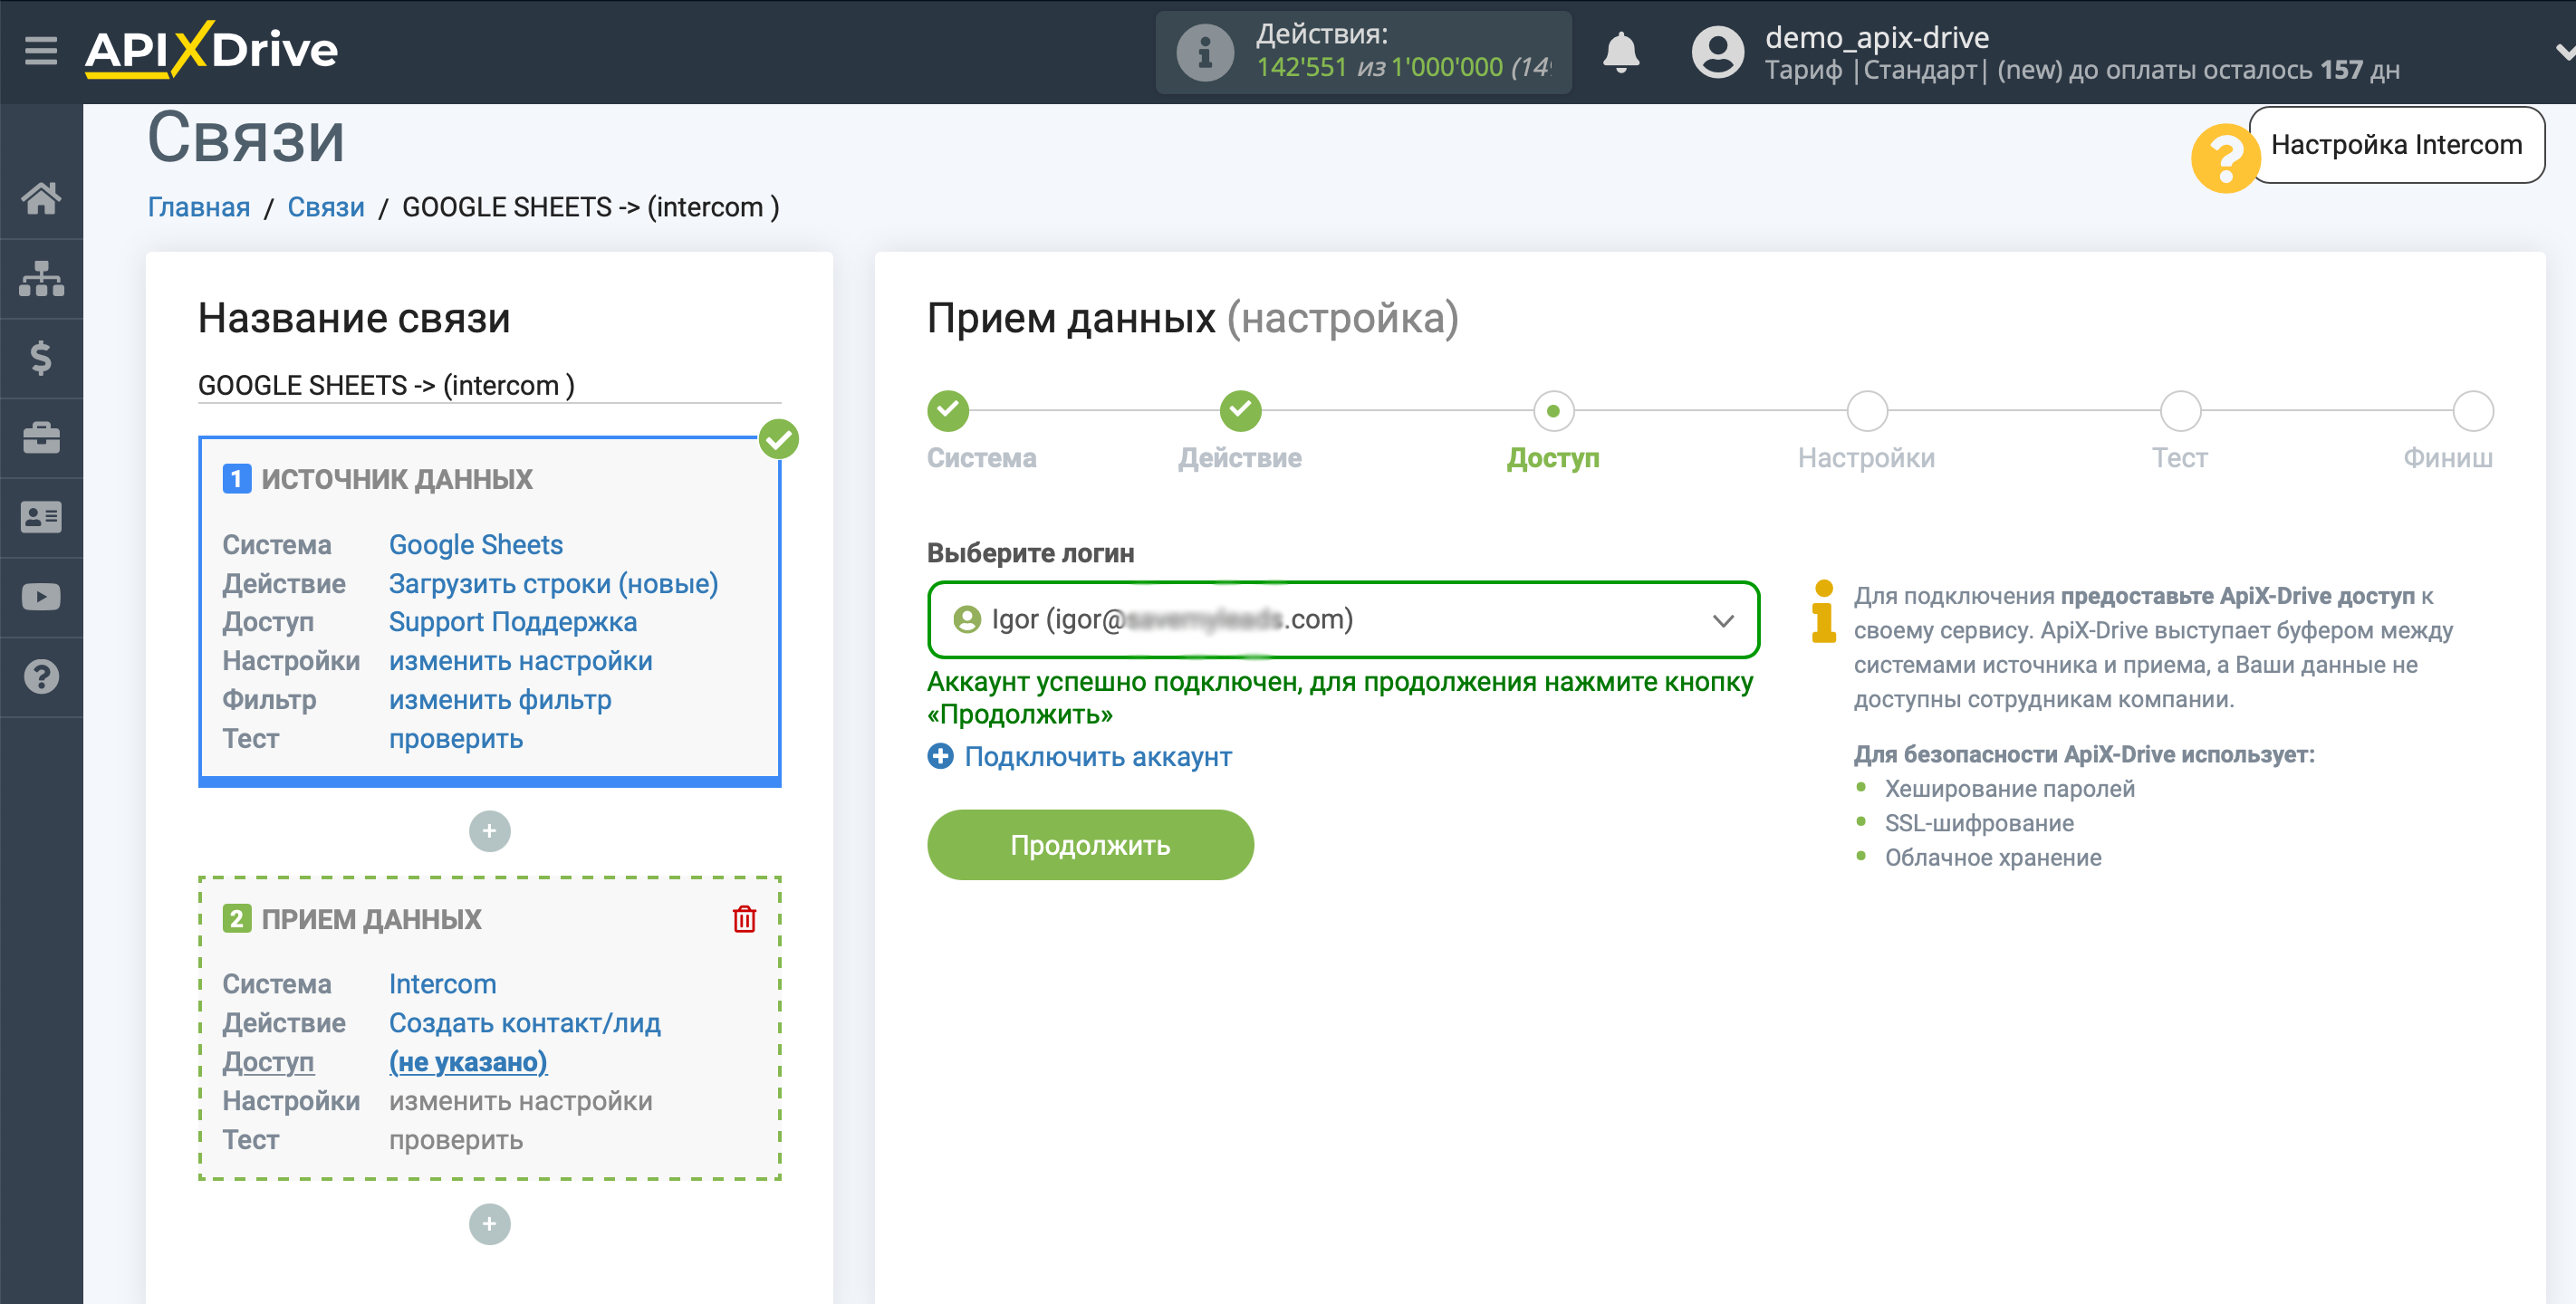This screenshot has height=1304, width=2576.
Task: Click demo_apix-drive account name
Action: tap(1877, 37)
